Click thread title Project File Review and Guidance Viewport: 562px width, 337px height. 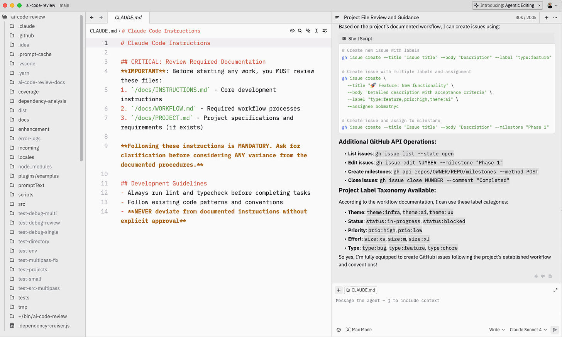[x=381, y=17]
